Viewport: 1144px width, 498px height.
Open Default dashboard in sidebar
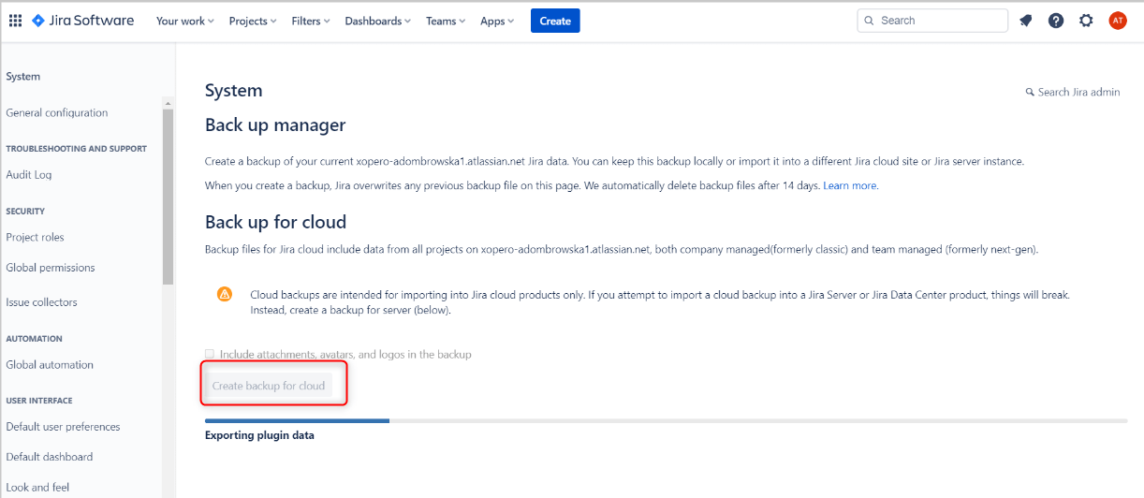tap(50, 457)
